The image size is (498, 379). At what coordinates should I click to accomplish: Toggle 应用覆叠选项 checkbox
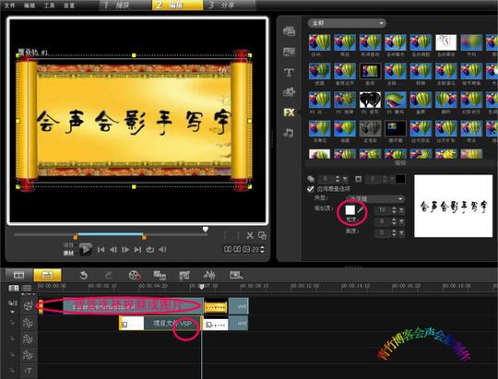[x=311, y=189]
